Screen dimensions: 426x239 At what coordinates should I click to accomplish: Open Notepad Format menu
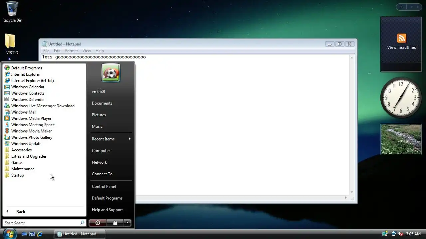point(72,51)
